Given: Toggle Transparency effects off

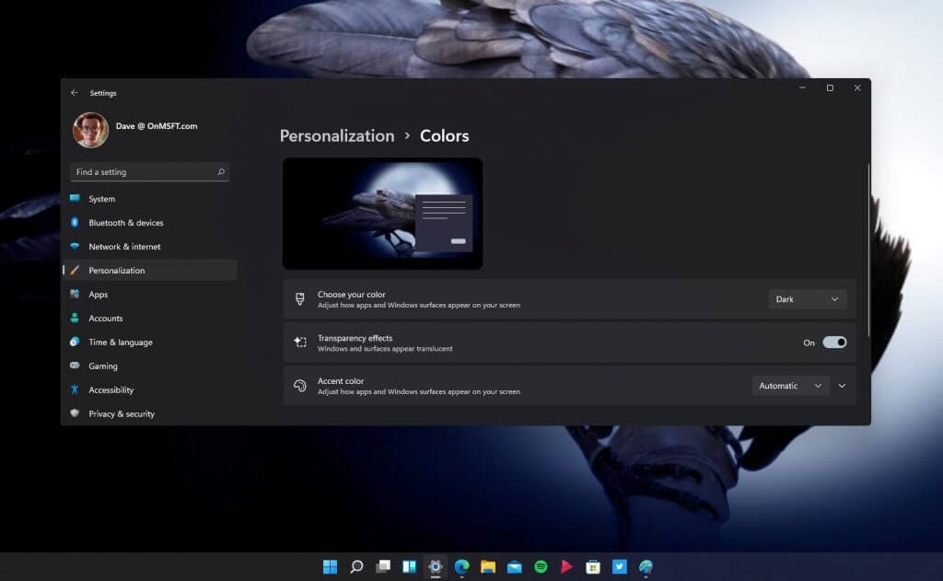Looking at the screenshot, I should [836, 342].
